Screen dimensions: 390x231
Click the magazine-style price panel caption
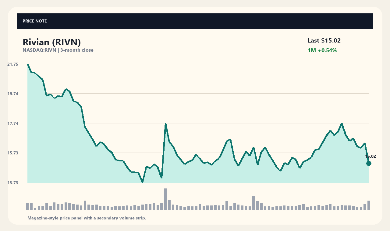87,218
